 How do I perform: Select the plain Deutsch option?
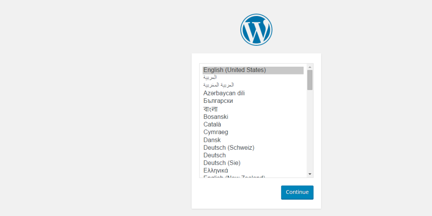pyautogui.click(x=253, y=156)
